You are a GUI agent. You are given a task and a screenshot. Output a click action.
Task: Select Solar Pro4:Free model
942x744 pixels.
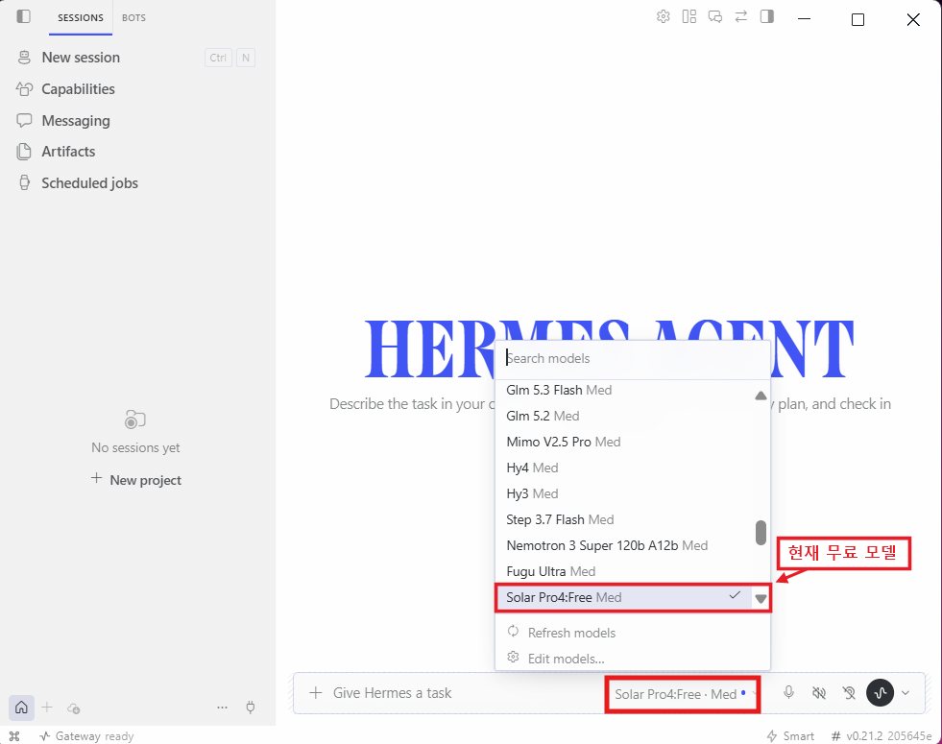[625, 597]
